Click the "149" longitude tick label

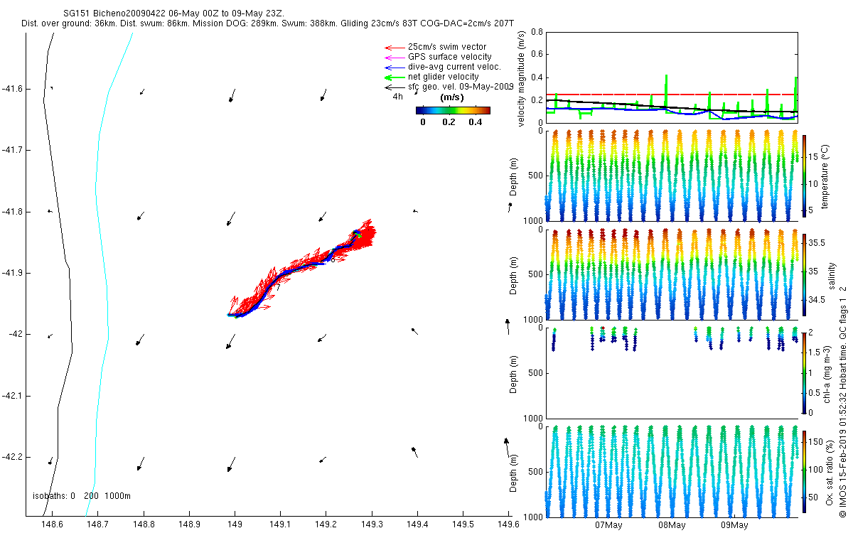(x=235, y=524)
